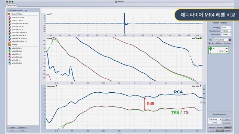Open the Phase plot type dropdown
The width and height of the screenshot is (239, 134).
[x=51, y=38]
